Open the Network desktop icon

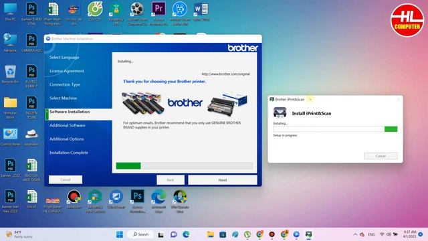[x=10, y=43]
